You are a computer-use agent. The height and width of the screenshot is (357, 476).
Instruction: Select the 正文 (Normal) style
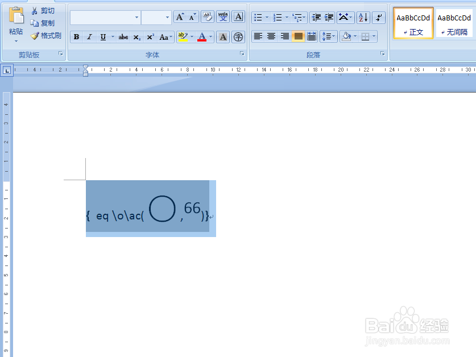pyautogui.click(x=413, y=24)
